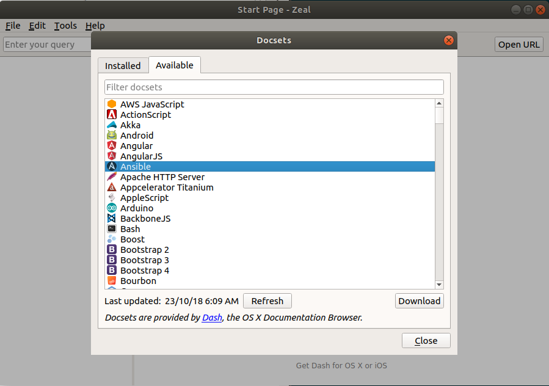The width and height of the screenshot is (549, 386).
Task: Click the Bourbon orange icon
Action: (112, 280)
